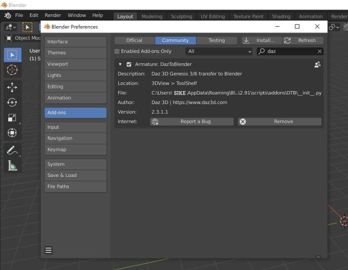Image resolution: width=348 pixels, height=270 pixels.
Task: Clear the daz search text
Action: 319,51
